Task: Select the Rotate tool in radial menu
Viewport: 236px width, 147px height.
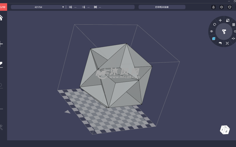Action: (x=215, y=24)
